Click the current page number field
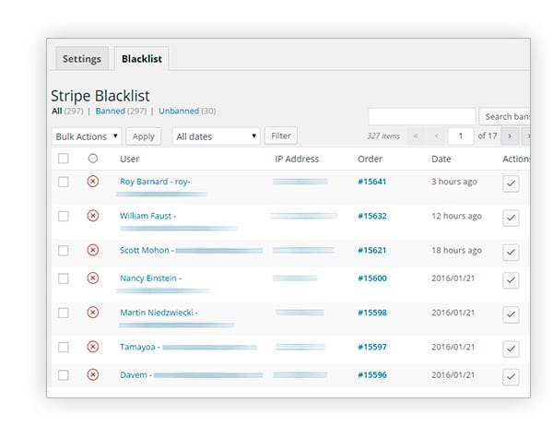This screenshot has height=438, width=553. point(461,136)
